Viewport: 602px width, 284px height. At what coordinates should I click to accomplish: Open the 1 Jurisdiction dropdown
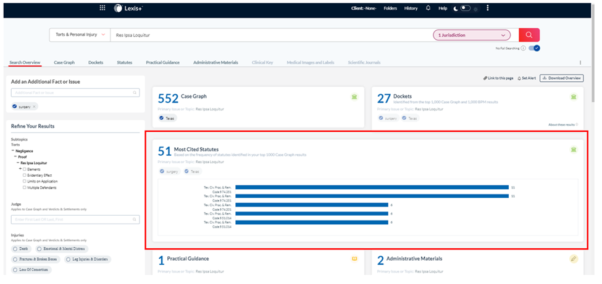pos(472,35)
